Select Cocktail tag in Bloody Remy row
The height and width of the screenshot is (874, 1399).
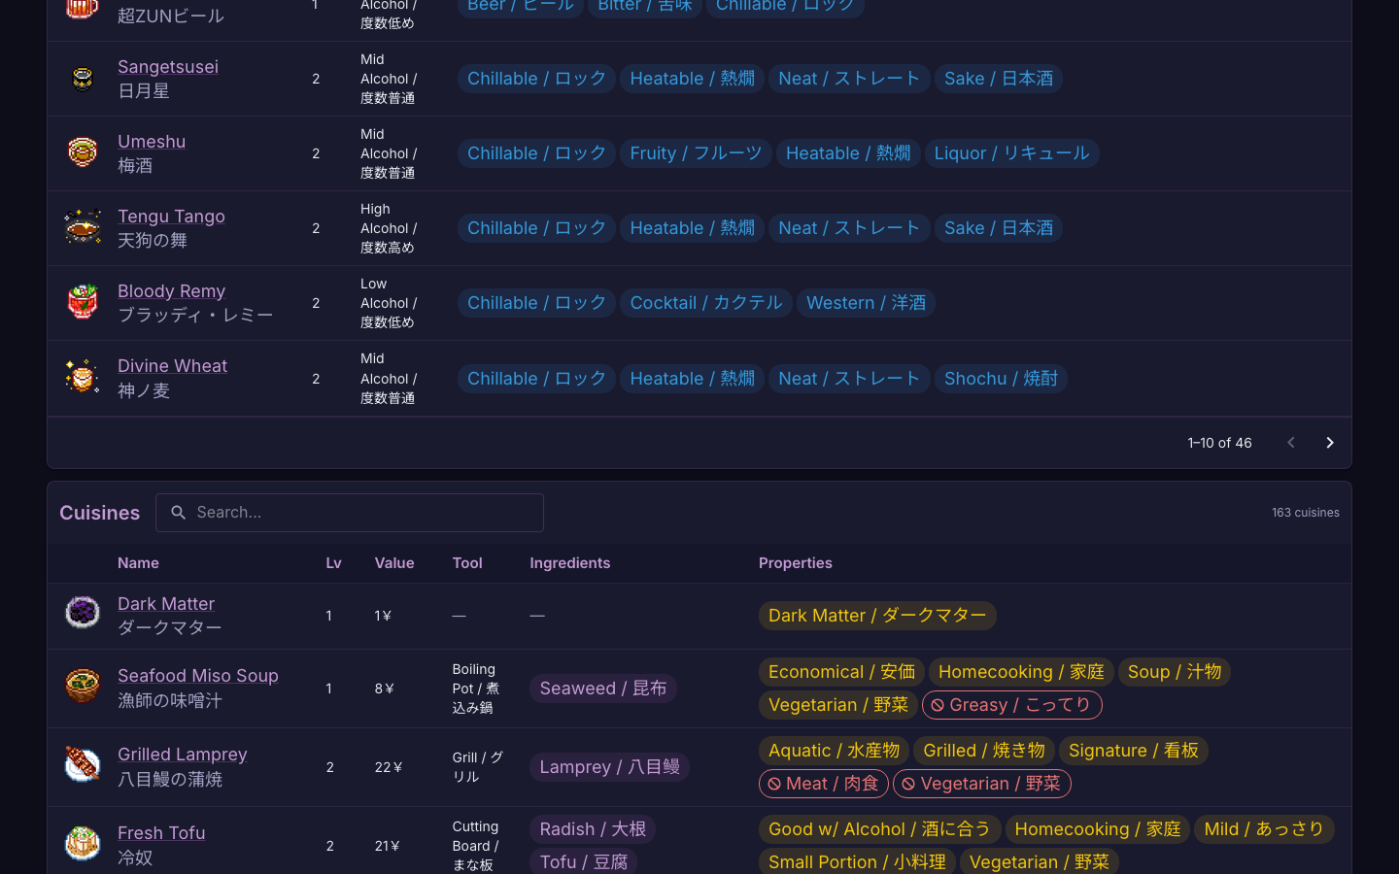click(706, 303)
